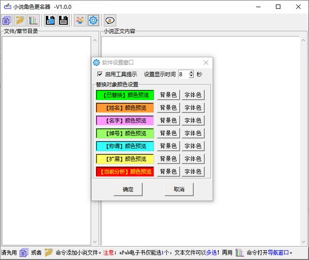The width and height of the screenshot is (309, 260).
Task: Click 背景色 button for 【扩展】 row
Action: click(x=167, y=159)
